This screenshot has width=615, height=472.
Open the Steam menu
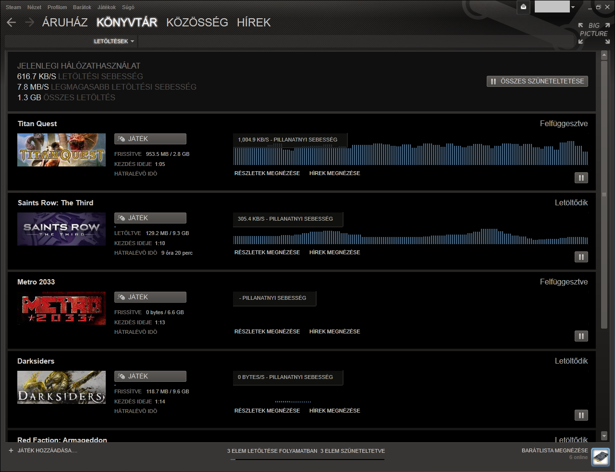(13, 7)
